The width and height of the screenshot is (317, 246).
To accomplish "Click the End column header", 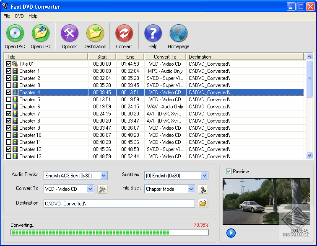I will coord(130,56).
